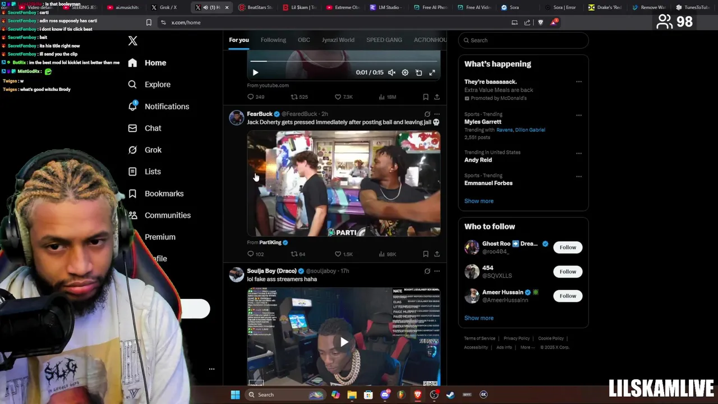The width and height of the screenshot is (718, 404).
Task: Bookmark page icon in browser address bar
Action: tap(149, 22)
